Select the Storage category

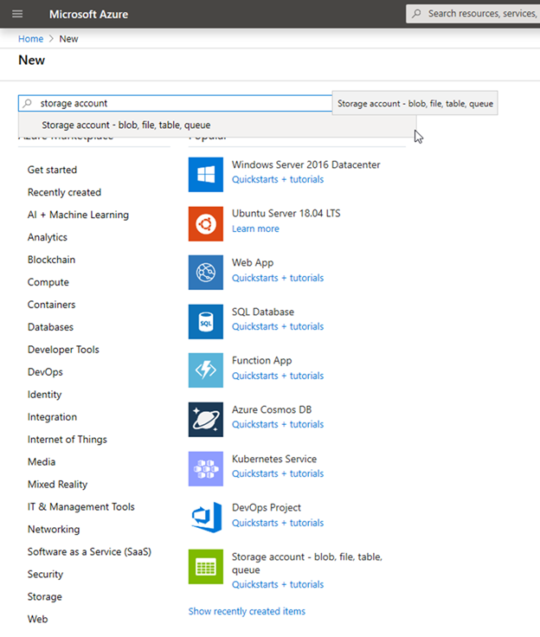(x=45, y=597)
